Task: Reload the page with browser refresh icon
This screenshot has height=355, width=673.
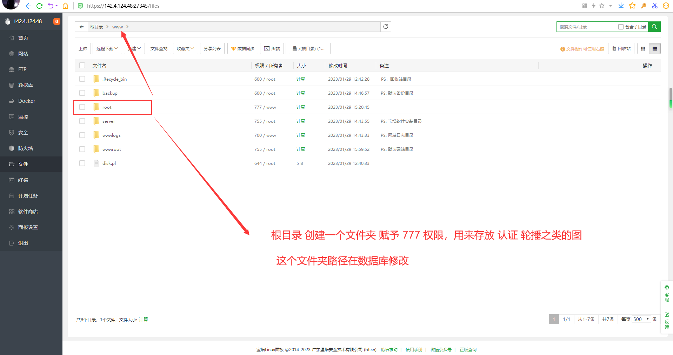Action: [x=39, y=6]
